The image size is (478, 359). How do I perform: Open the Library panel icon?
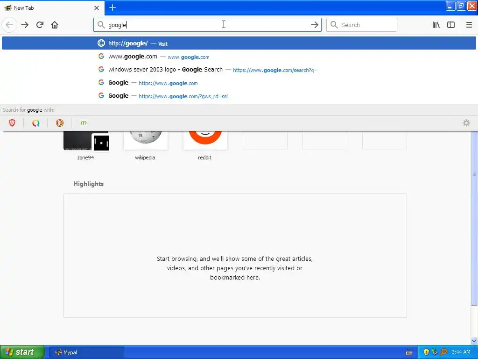pyautogui.click(x=436, y=25)
